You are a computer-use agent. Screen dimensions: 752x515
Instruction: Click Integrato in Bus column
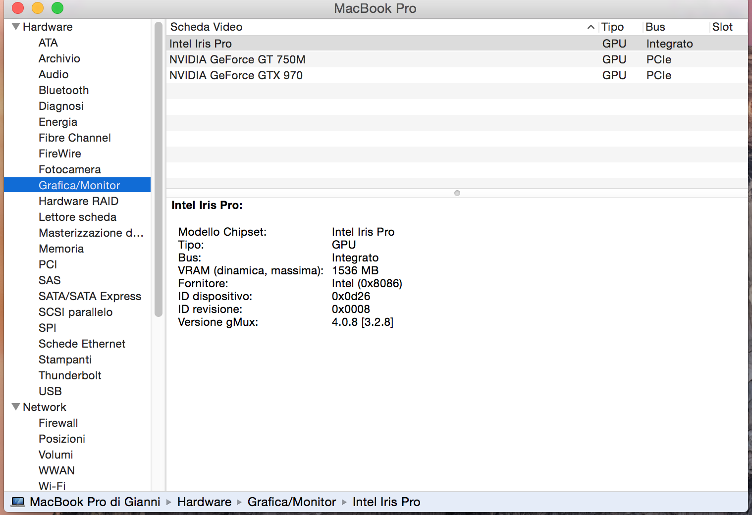tap(669, 44)
